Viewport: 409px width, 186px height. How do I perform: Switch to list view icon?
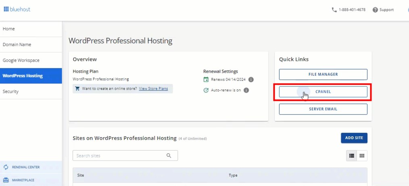tap(352, 156)
